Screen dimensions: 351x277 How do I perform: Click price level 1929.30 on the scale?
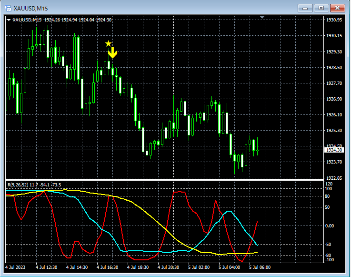tap(334, 52)
